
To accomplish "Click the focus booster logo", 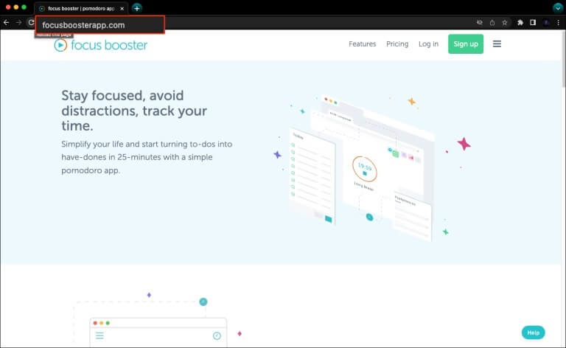I will pyautogui.click(x=101, y=45).
